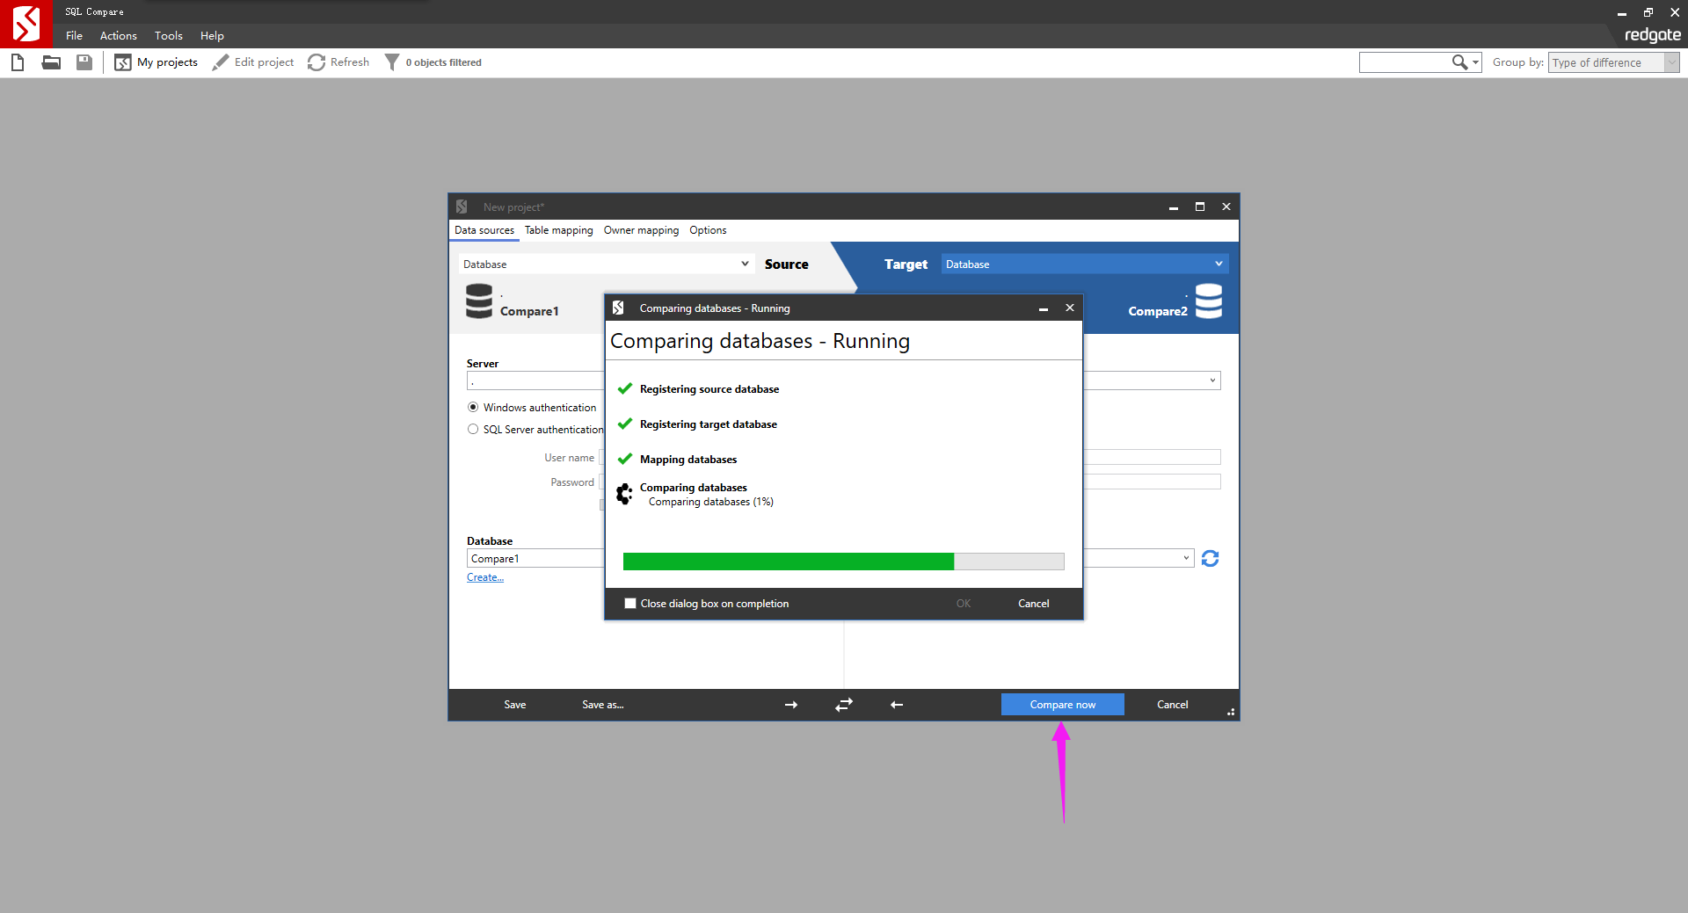Minimize the New project dialog
Screen dimensions: 1688x913
click(1174, 207)
